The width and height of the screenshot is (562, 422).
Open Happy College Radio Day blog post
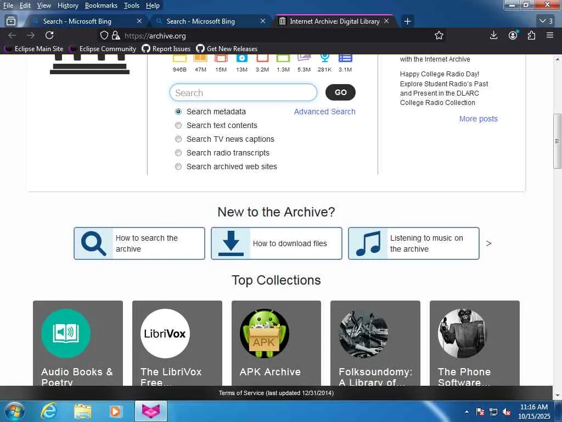click(444, 88)
